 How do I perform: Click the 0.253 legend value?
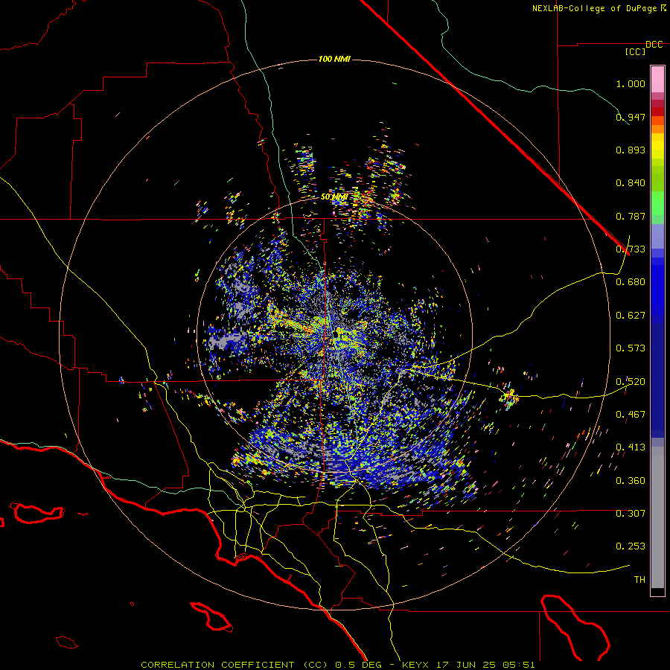tap(631, 546)
